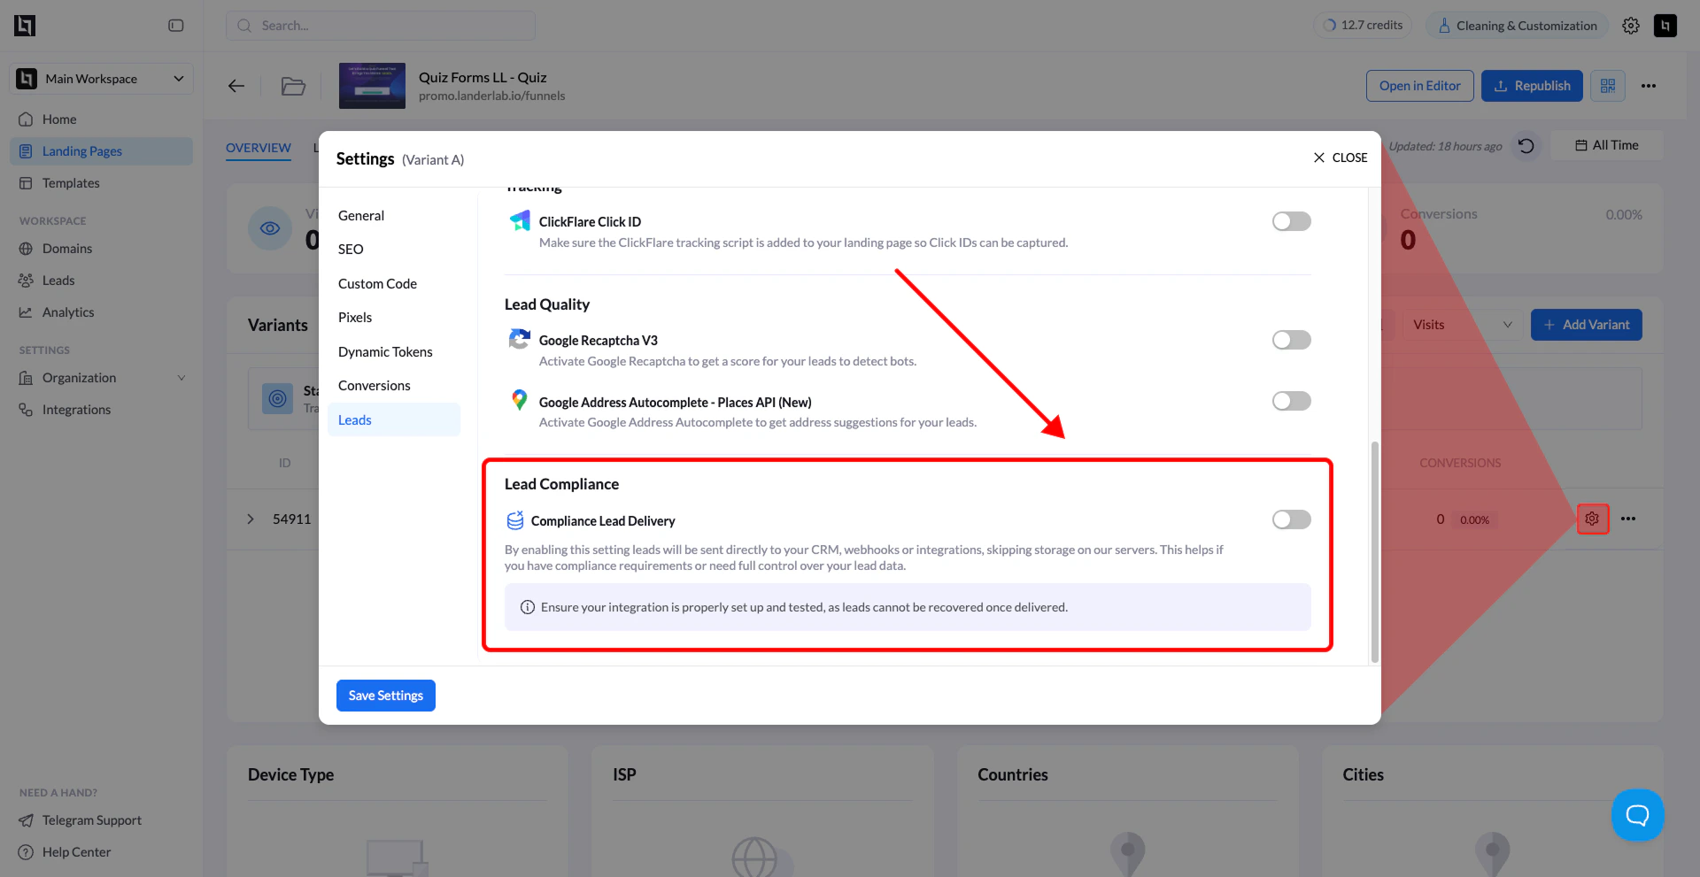1700x877 pixels.
Task: Click the visits eye icon
Action: tap(270, 228)
